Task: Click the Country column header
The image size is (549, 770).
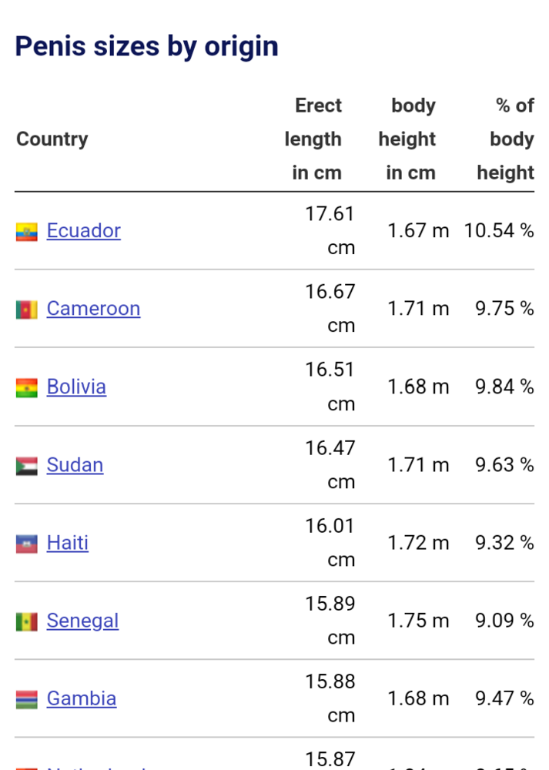Action: pos(52,139)
